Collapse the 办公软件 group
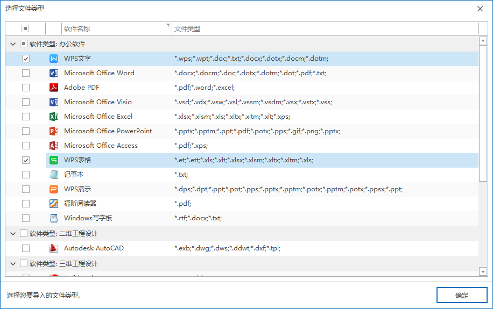This screenshot has height=309, width=493. point(13,44)
